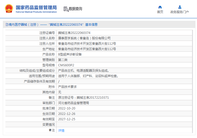The image size is (197, 138).
Task: Click the 数据查询 magnifier document icon
Action: (x=66, y=9)
